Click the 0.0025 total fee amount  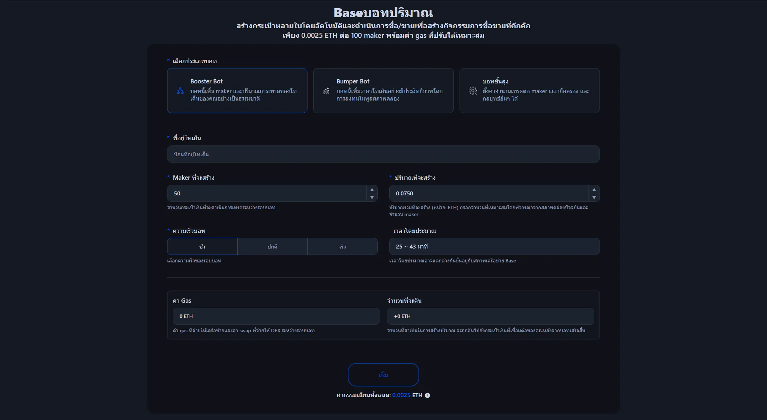(x=401, y=395)
